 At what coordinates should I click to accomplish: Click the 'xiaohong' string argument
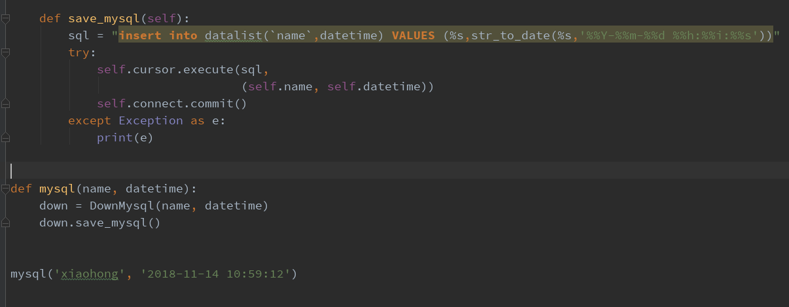[90, 274]
